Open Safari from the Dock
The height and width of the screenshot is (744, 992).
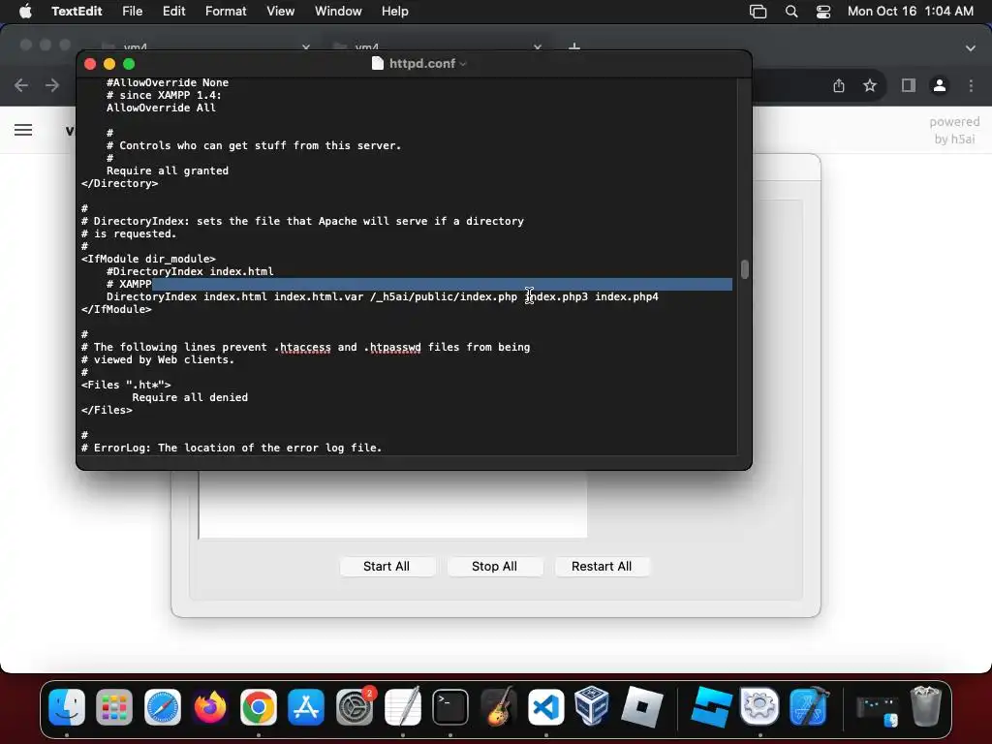[163, 706]
